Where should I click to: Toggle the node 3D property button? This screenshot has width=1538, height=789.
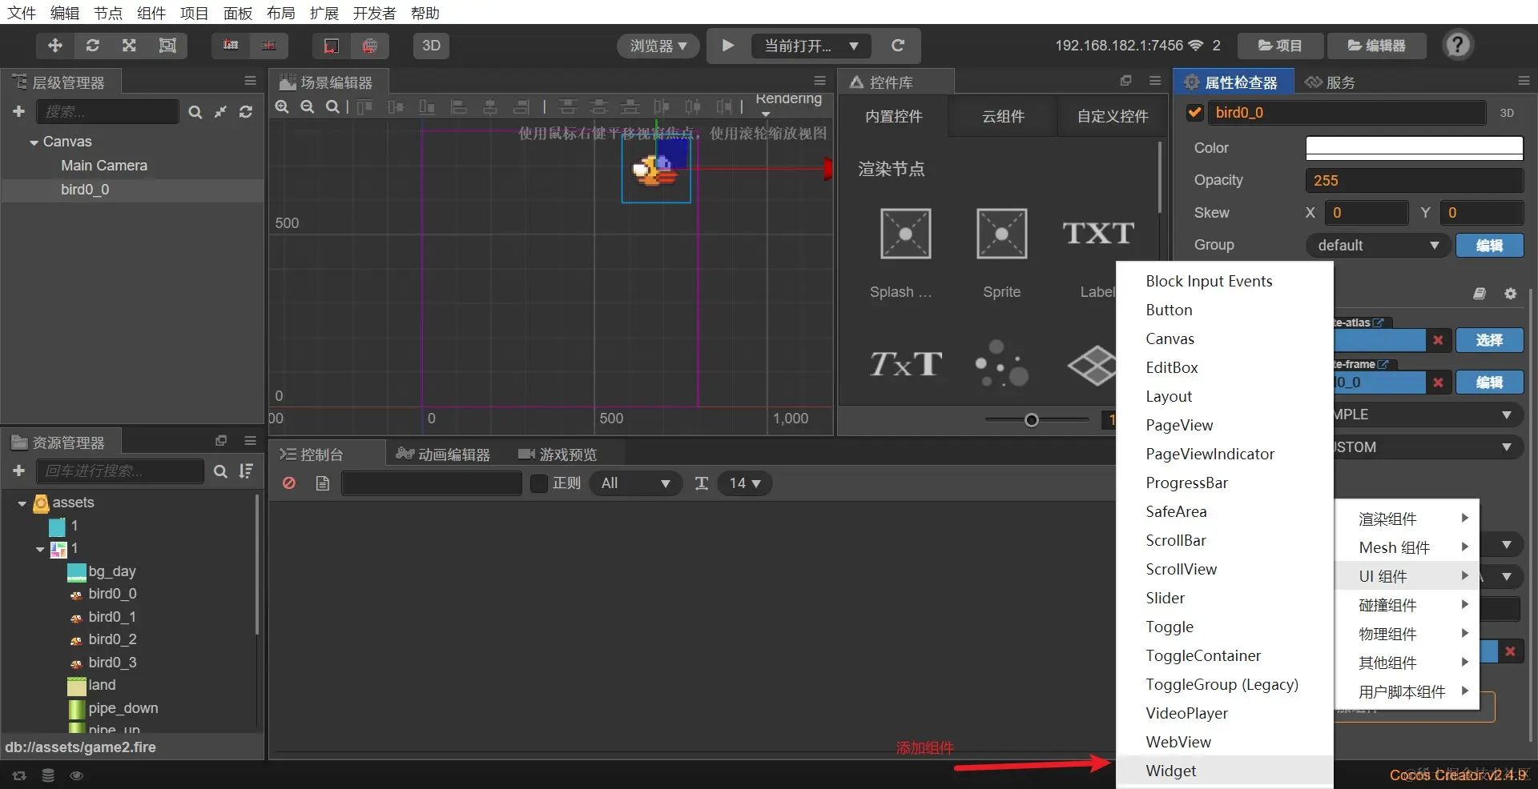pyautogui.click(x=1507, y=113)
